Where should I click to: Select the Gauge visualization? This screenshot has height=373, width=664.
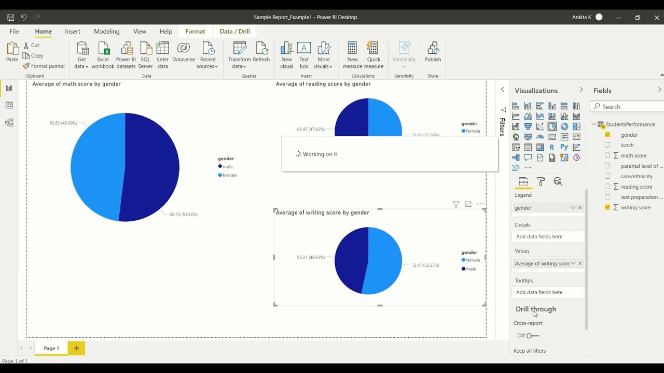(540, 137)
